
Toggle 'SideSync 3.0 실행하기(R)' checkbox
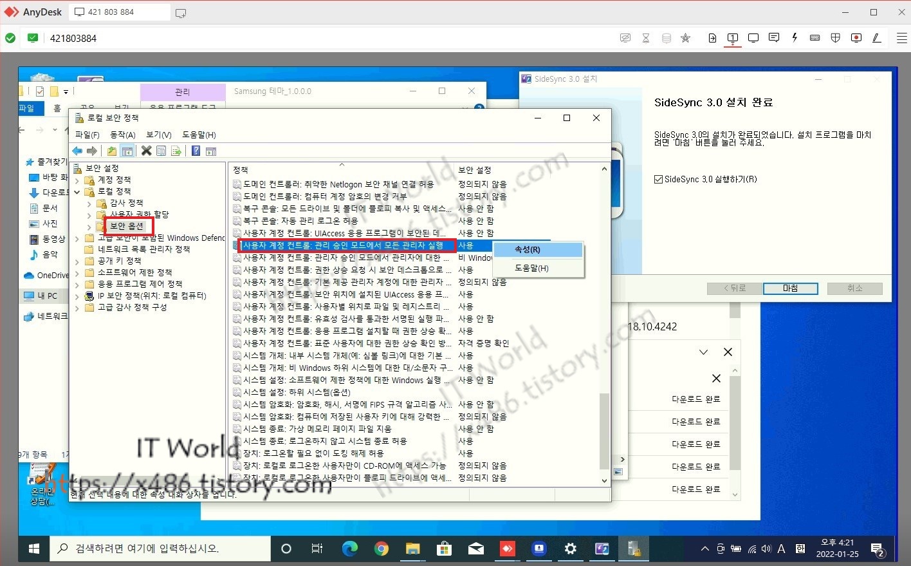(x=658, y=180)
